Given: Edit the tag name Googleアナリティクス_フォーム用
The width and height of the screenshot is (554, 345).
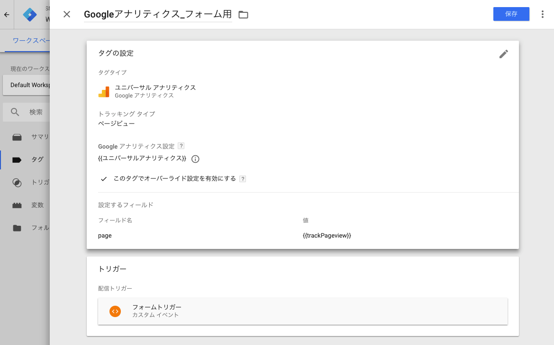Looking at the screenshot, I should tap(158, 15).
